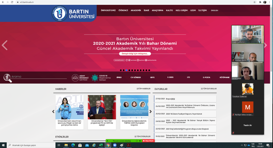Go to previous banner slide arrow

point(5,45)
